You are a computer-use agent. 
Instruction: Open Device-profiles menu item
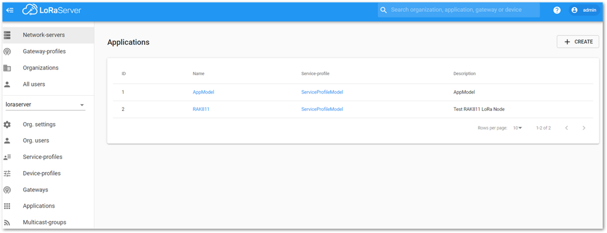(48, 173)
